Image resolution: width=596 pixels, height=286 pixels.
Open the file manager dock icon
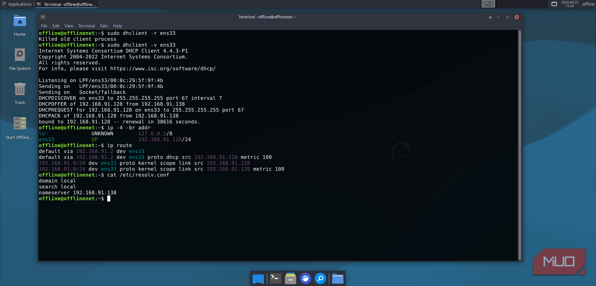point(291,279)
